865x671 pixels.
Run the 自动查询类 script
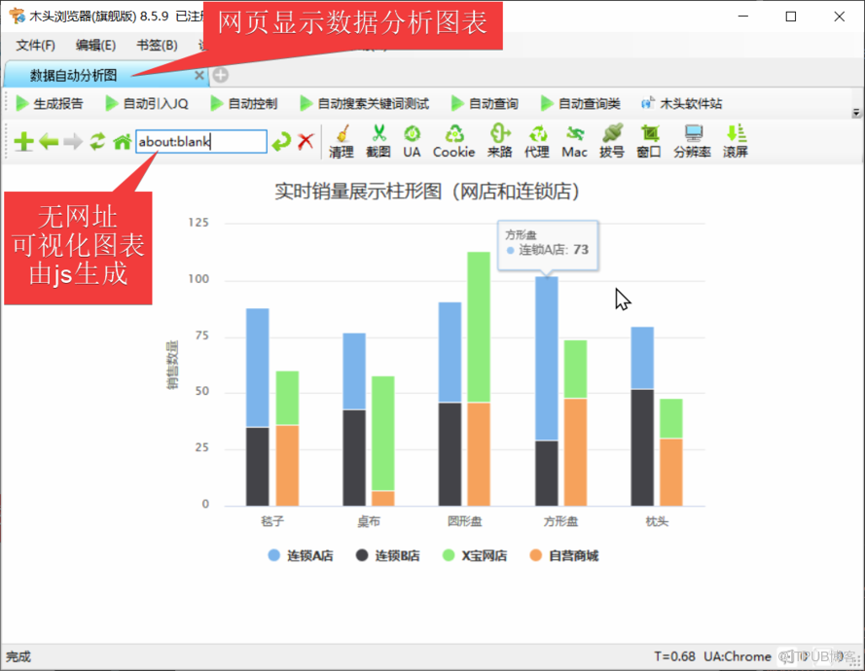(581, 103)
